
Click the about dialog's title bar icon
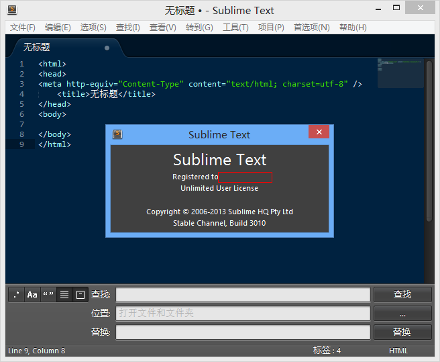117,134
